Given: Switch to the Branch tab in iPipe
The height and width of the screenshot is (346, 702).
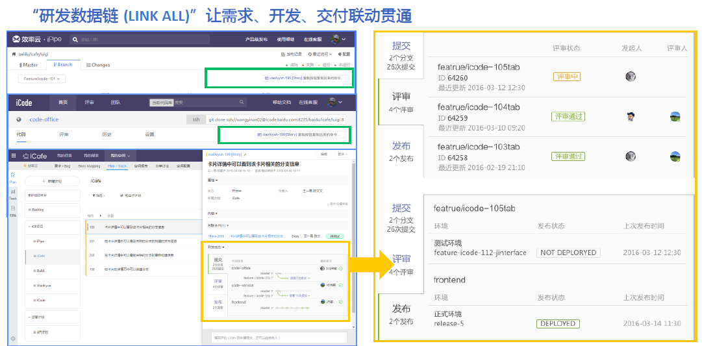Looking at the screenshot, I should (63, 65).
